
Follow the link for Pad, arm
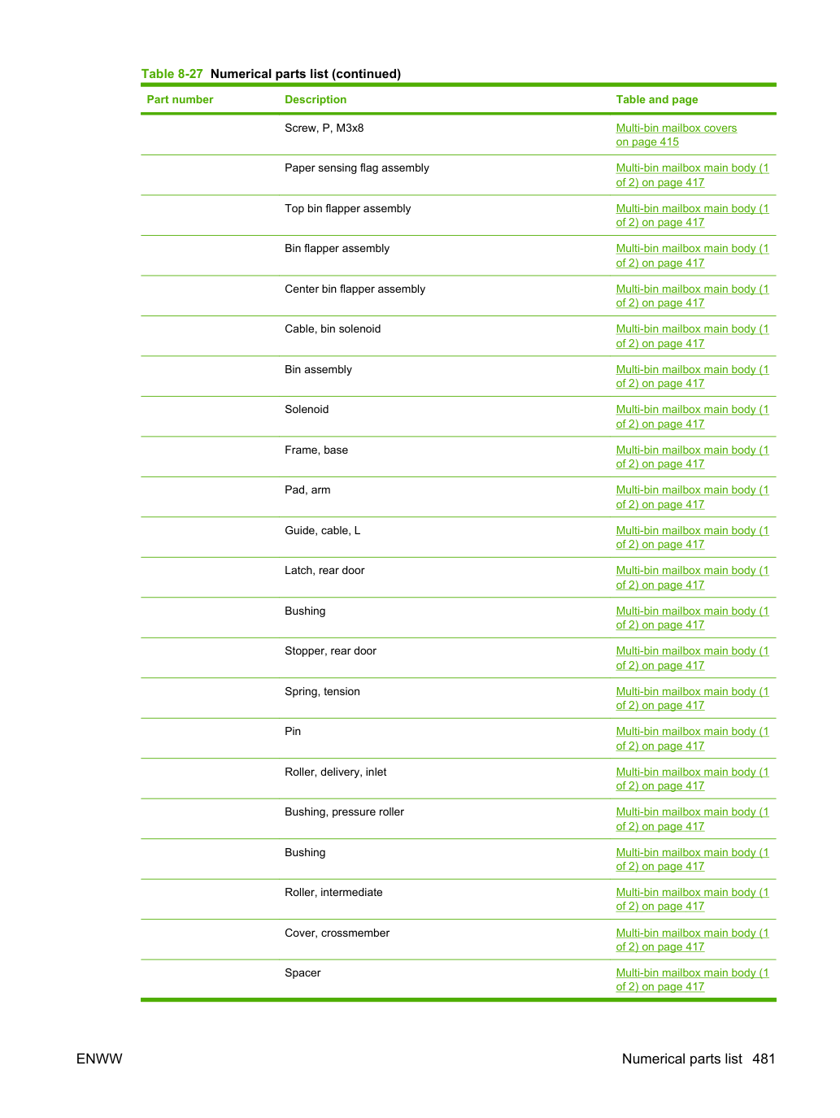pos(692,498)
